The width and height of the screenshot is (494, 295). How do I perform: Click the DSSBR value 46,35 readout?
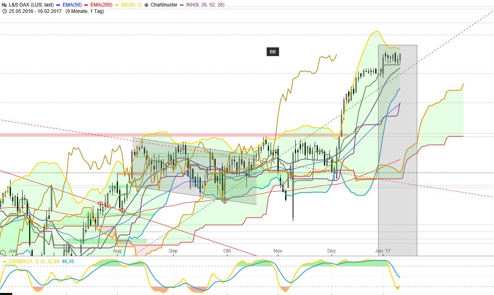click(x=67, y=262)
